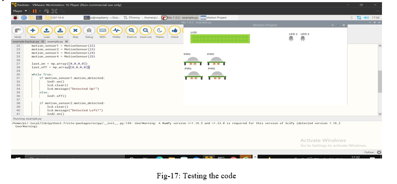Click the SciPy UserWarning output text
Viewport: 397px width, 184px height.
tap(176, 125)
